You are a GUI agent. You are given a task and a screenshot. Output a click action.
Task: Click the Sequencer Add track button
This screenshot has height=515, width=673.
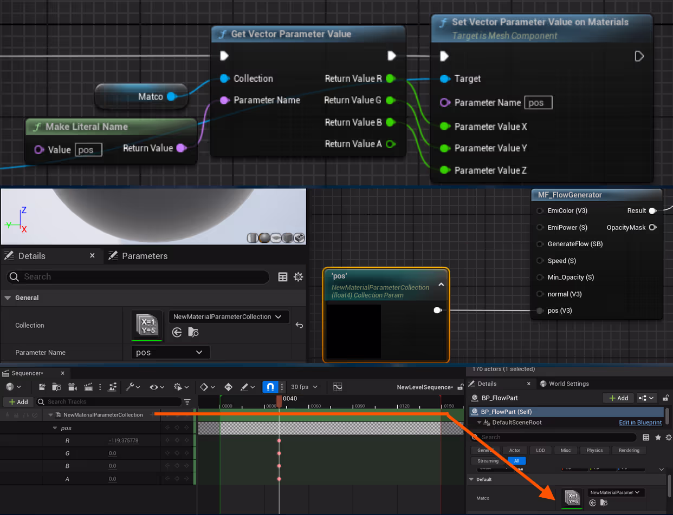point(18,402)
